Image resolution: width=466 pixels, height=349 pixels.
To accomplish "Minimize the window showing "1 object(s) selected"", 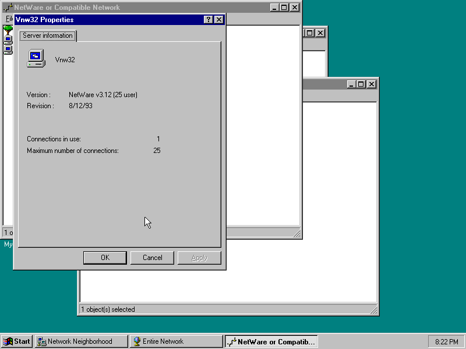I will click(x=351, y=84).
